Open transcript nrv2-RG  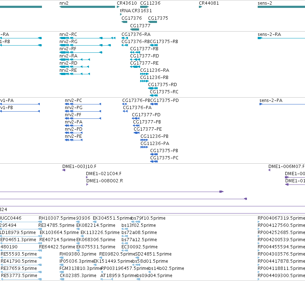tap(85, 45)
